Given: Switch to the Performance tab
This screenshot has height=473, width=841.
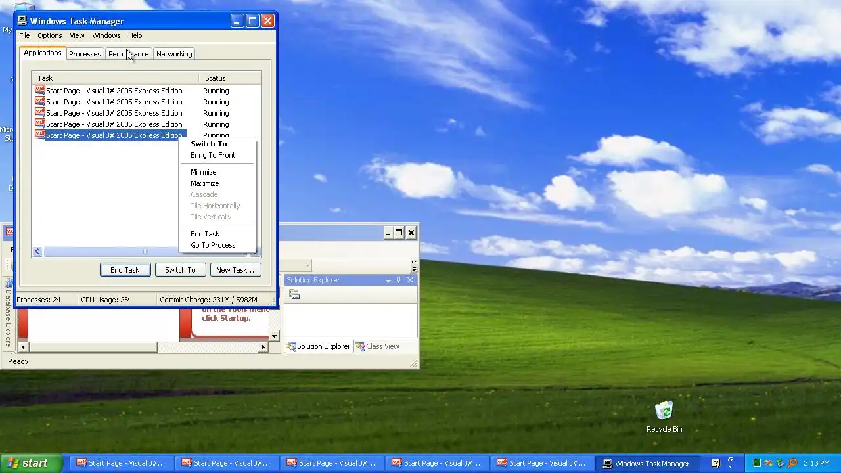Looking at the screenshot, I should (128, 54).
